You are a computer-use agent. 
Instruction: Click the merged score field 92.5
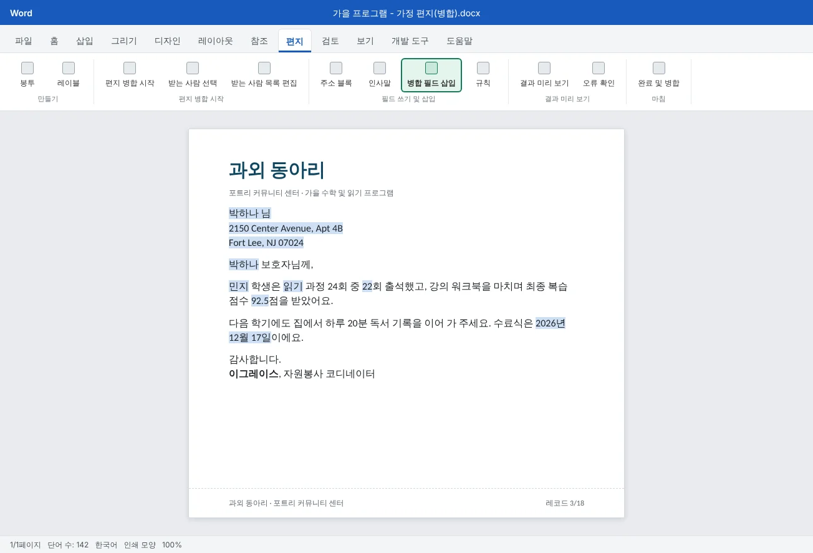(260, 301)
